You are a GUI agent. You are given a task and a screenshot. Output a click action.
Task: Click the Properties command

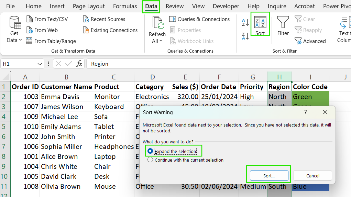tap(185, 30)
